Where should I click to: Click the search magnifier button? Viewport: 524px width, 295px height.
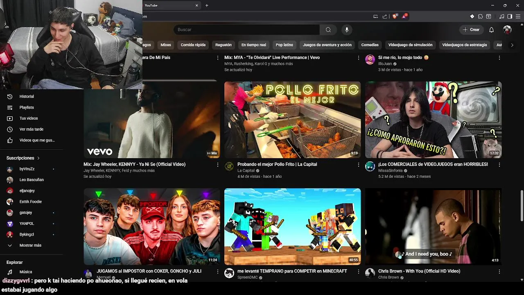click(328, 29)
